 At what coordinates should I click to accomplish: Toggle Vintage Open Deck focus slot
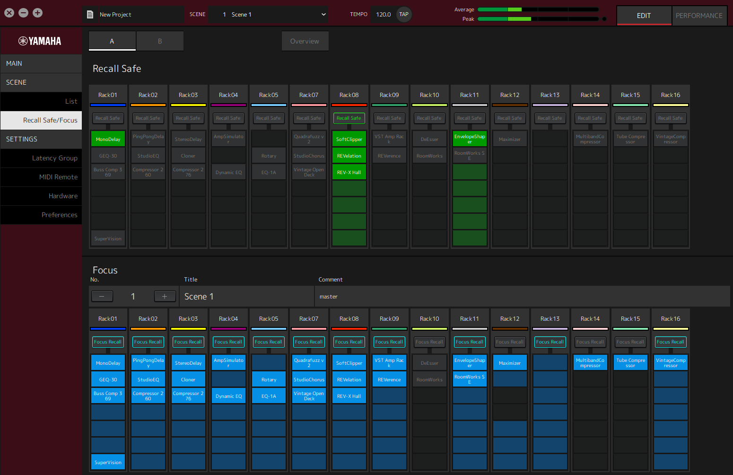pos(309,396)
